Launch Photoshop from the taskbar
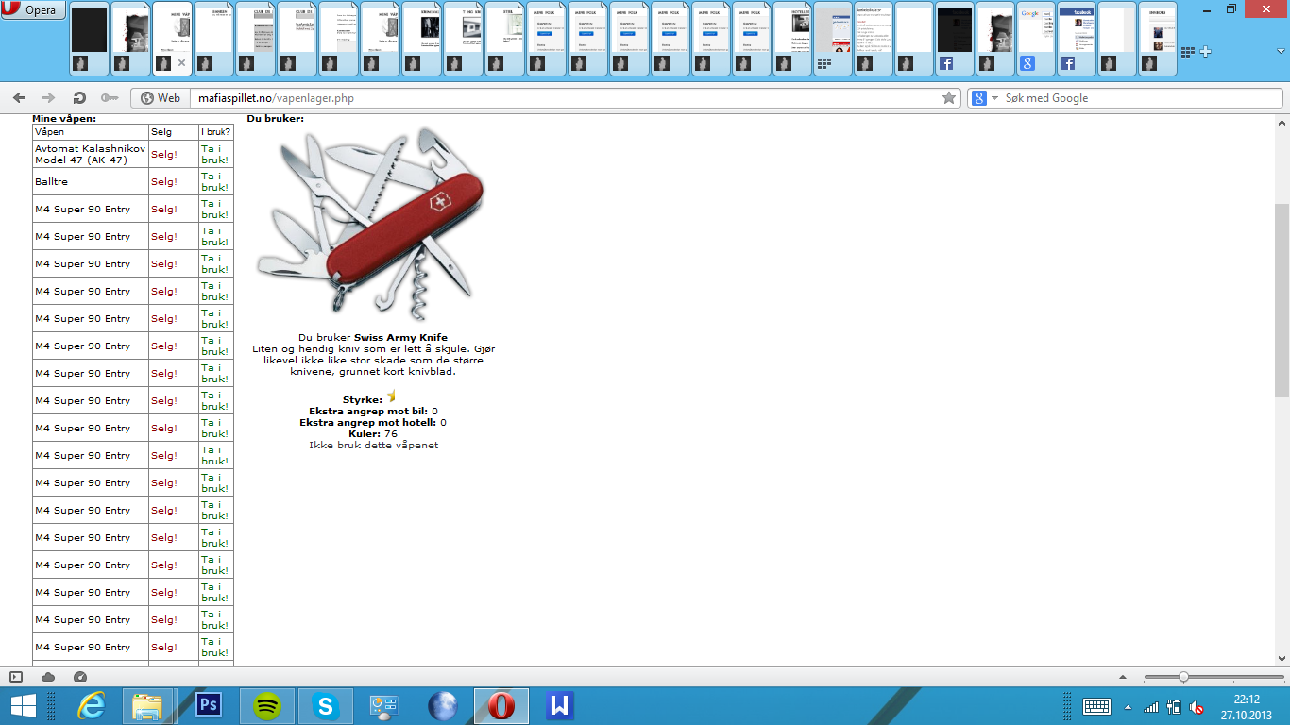The height and width of the screenshot is (725, 1290). click(209, 705)
